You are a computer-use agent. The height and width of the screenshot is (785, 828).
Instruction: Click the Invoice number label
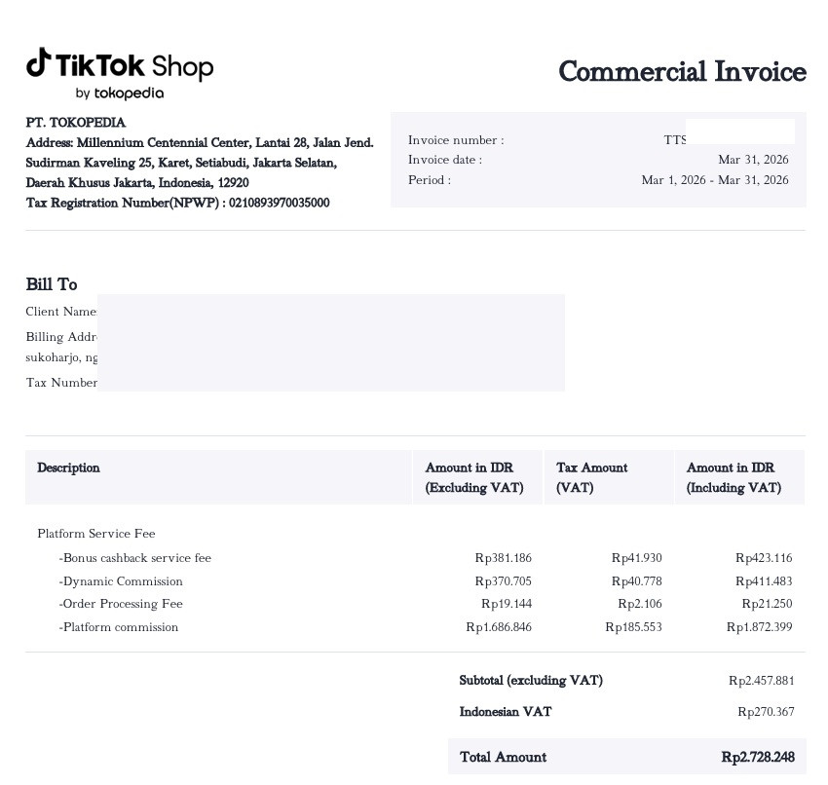point(456,140)
